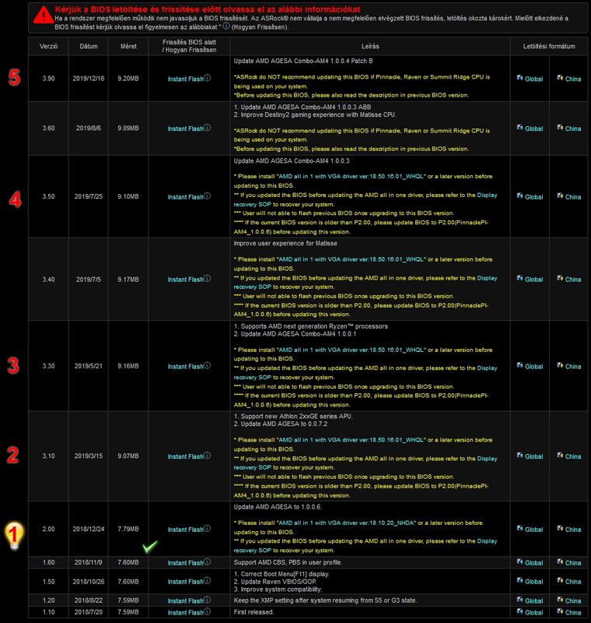Click the date cell 2018/12/24
The height and width of the screenshot is (623, 591).
(x=89, y=530)
